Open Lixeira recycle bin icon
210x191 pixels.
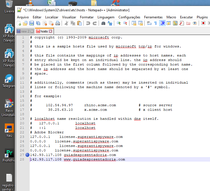[9, 6]
